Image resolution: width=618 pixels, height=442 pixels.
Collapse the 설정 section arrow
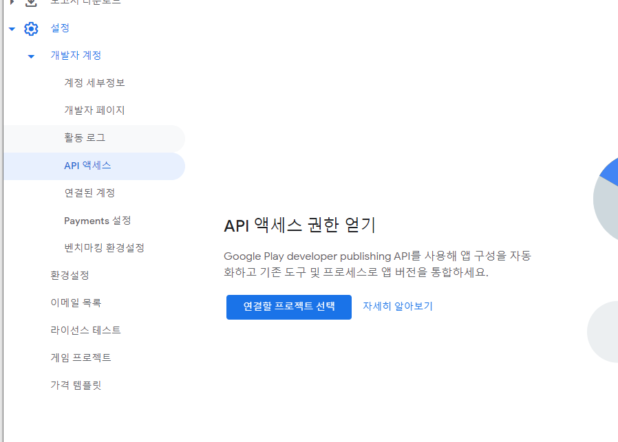tap(12, 29)
